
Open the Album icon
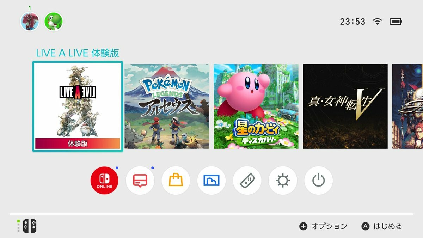click(211, 181)
